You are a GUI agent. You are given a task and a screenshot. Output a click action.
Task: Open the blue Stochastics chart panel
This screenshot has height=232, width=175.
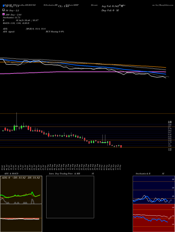click(x=154, y=190)
